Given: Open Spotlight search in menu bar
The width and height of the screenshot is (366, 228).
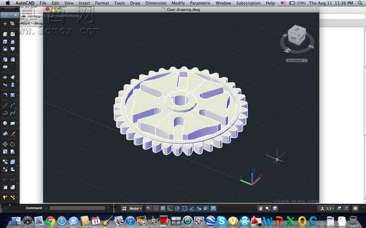Looking at the screenshot, I should coord(360,3).
